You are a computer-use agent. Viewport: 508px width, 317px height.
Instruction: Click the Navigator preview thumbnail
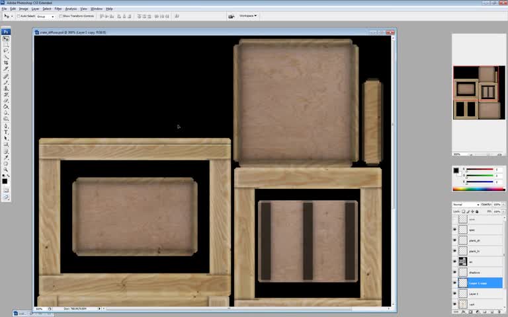pyautogui.click(x=479, y=92)
